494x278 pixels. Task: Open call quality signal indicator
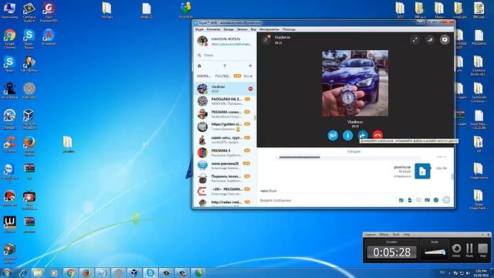point(430,39)
